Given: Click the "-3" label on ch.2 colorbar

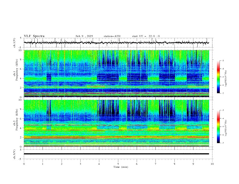Looking at the screenshot, I should pyautogui.click(x=222, y=110).
